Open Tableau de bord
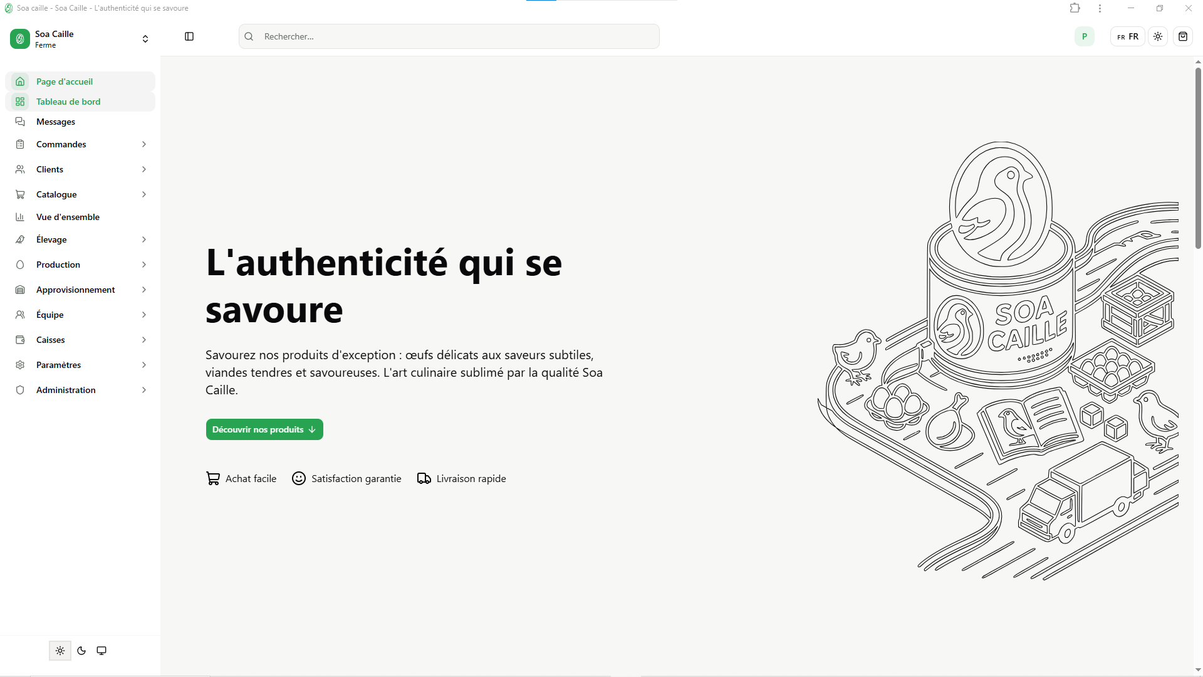The height and width of the screenshot is (677, 1203). (80, 102)
